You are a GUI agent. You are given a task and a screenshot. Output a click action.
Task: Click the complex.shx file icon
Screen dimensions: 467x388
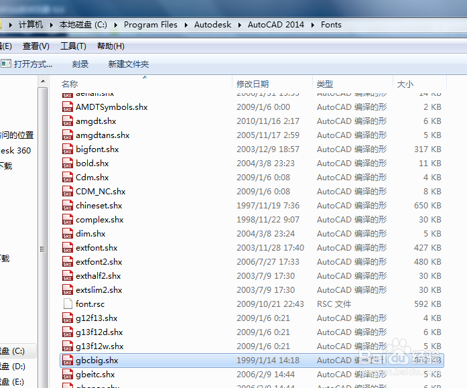[68, 219]
